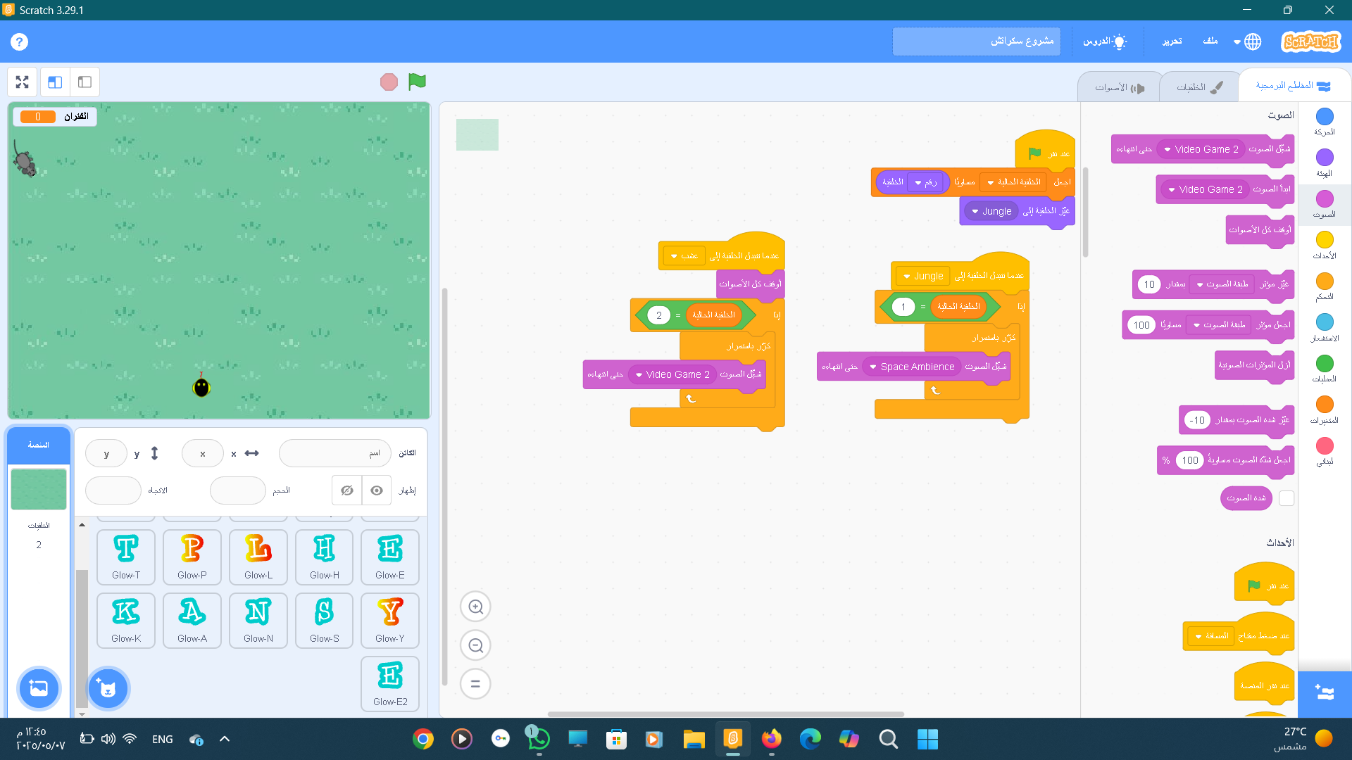Switch to the Backdrops tab with brush
1352x760 pixels.
pos(1198,87)
